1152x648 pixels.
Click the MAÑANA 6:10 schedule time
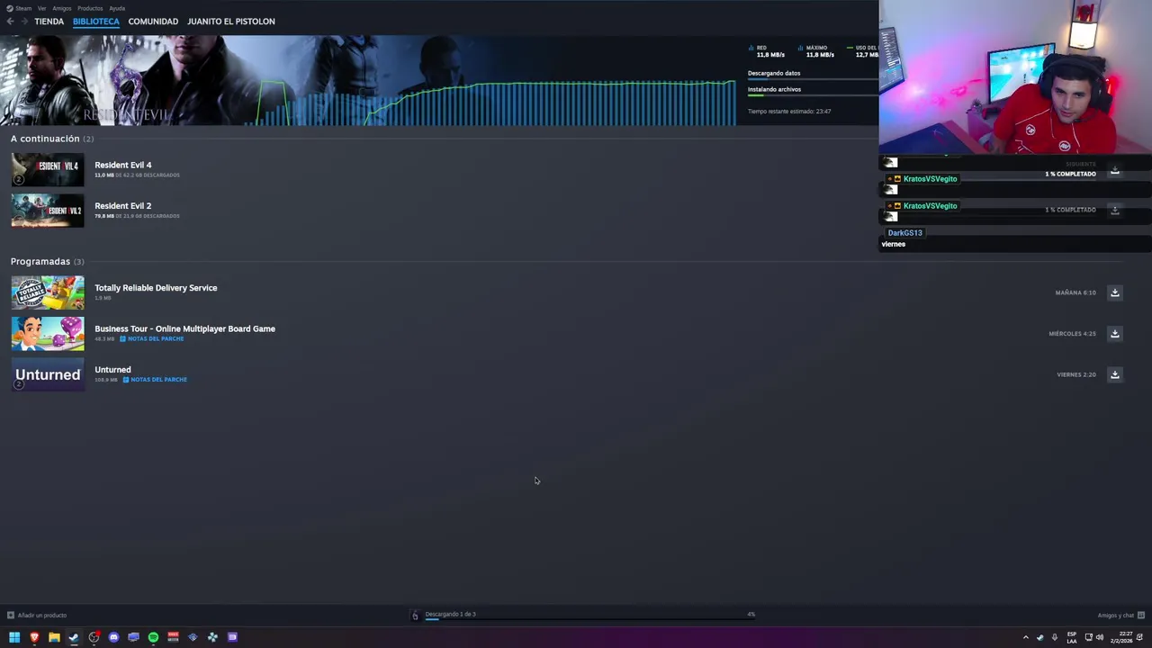1075,292
